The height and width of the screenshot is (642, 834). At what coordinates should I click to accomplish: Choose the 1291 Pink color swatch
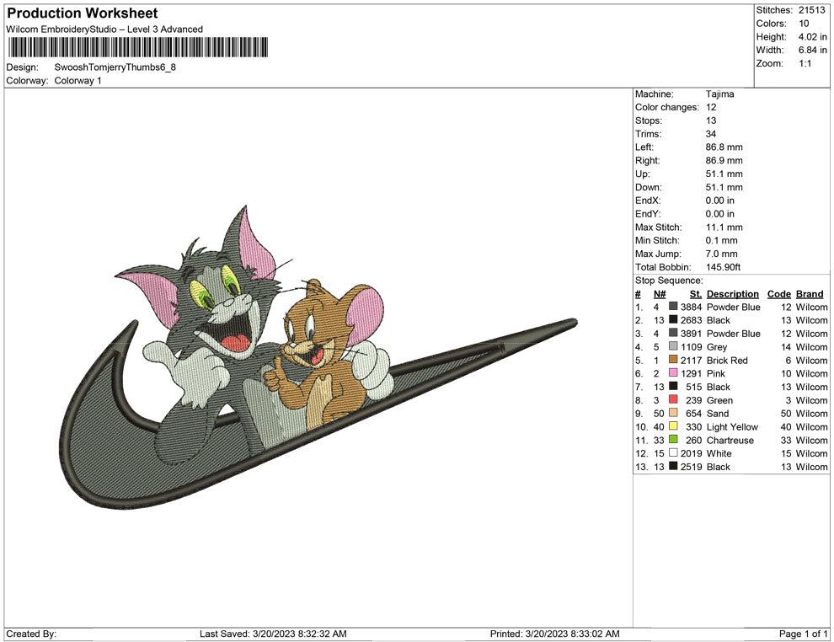point(673,373)
